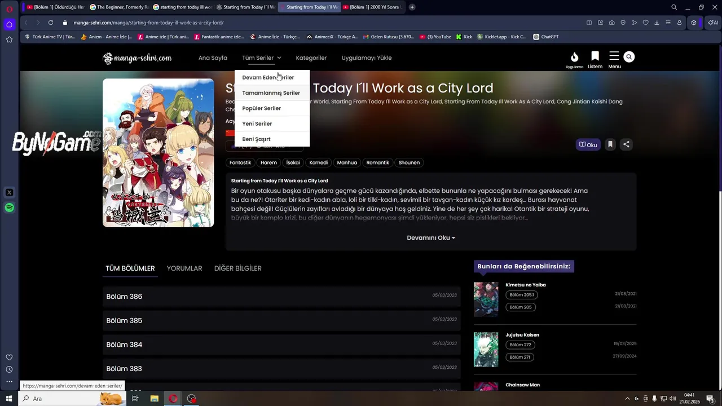Viewport: 722px width, 406px height.
Task: Open Bölüm 385 chapter
Action: [281, 321]
